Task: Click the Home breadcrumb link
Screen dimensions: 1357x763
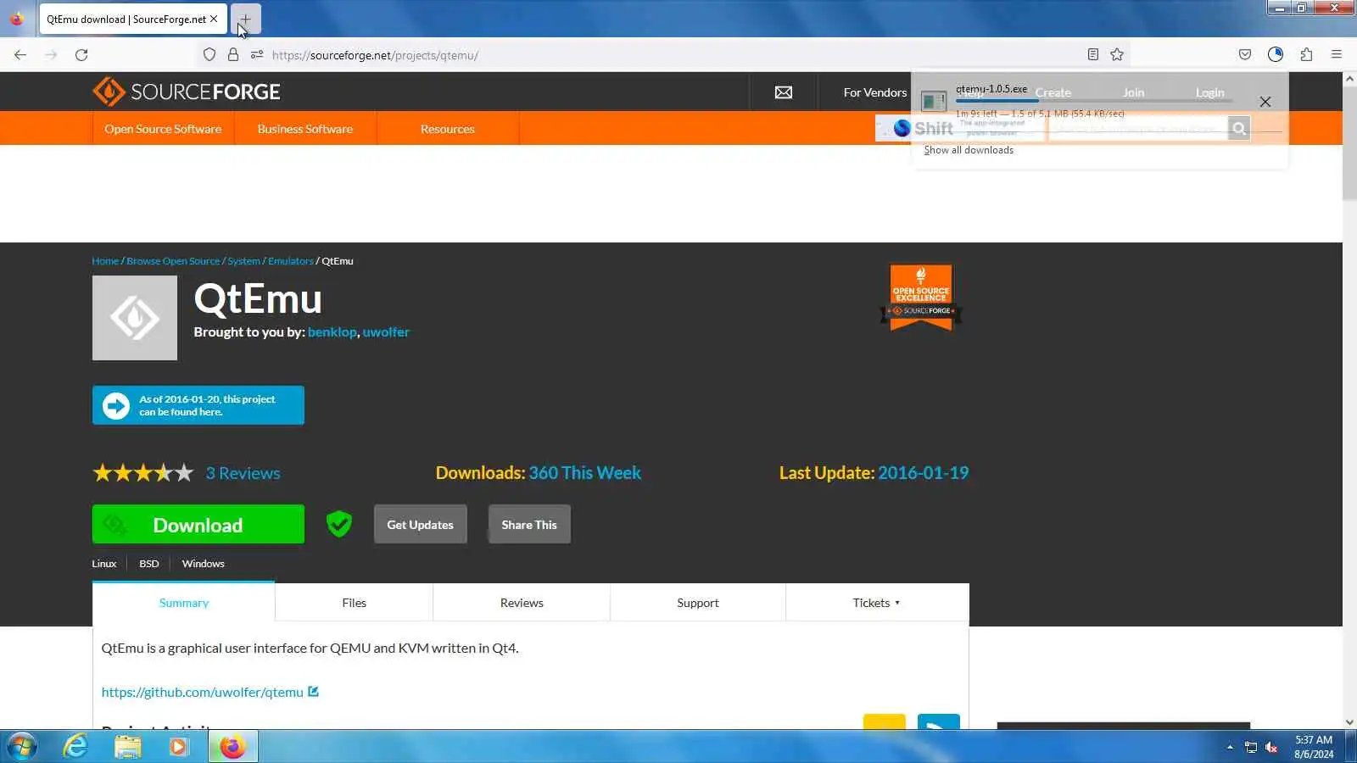Action: pyautogui.click(x=105, y=261)
